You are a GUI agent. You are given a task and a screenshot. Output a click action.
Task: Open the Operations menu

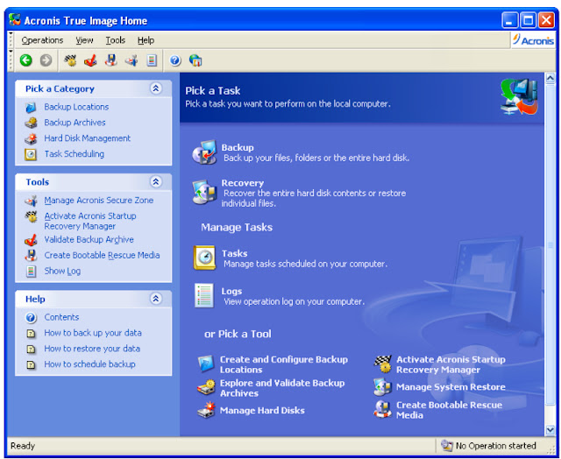click(42, 40)
